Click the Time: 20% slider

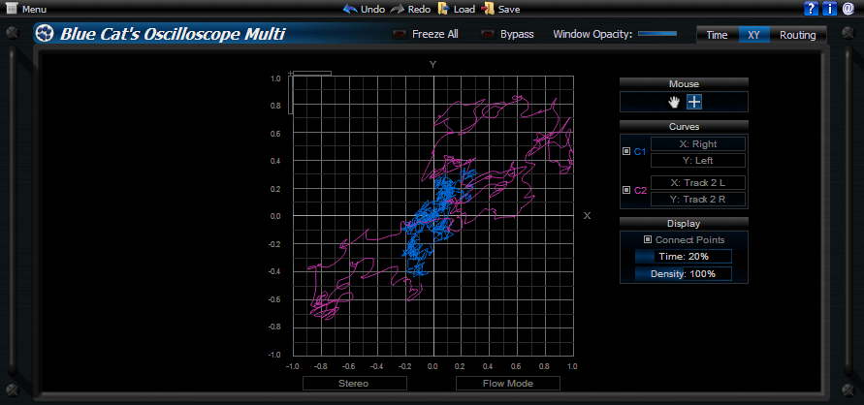click(684, 257)
